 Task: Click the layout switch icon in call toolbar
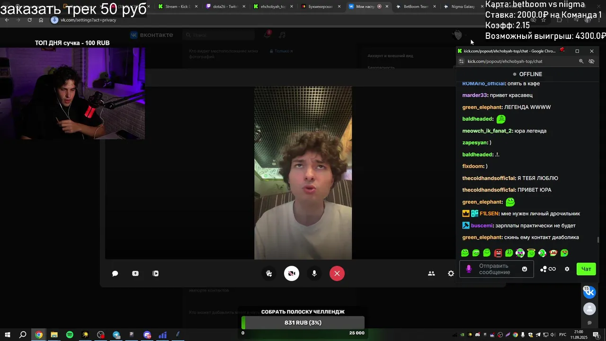pyautogui.click(x=156, y=273)
